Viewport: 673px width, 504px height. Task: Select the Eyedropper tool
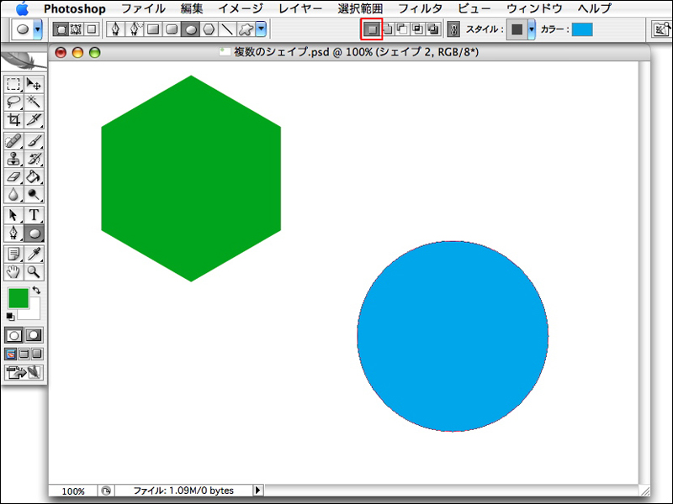pyautogui.click(x=34, y=254)
